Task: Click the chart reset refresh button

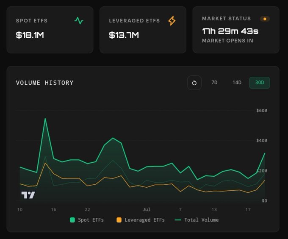Action: pos(194,83)
